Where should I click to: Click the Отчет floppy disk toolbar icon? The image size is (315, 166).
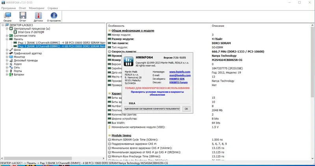click(23, 17)
